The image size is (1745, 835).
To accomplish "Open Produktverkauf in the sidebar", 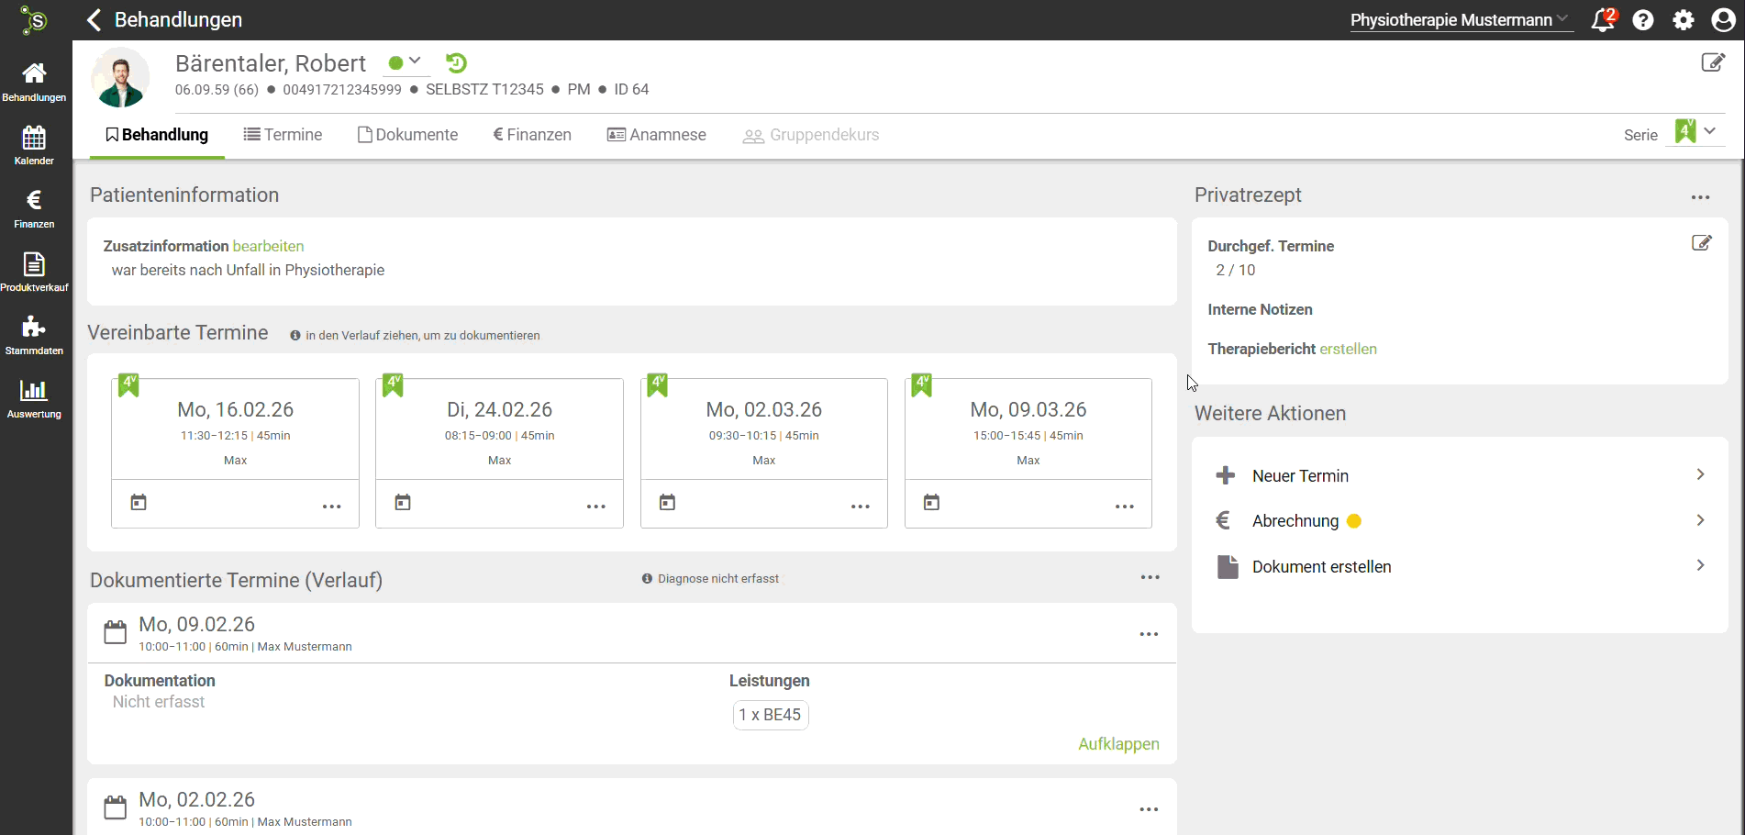I will [x=34, y=273].
